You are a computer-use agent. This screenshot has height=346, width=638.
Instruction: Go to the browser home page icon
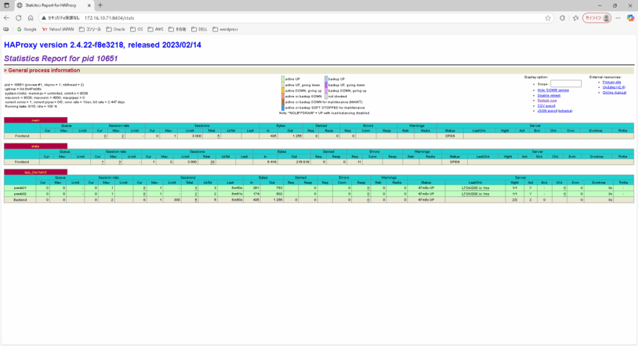[x=30, y=18]
